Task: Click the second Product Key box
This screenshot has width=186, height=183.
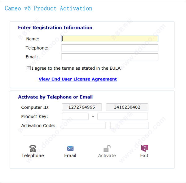Action: tap(123, 116)
